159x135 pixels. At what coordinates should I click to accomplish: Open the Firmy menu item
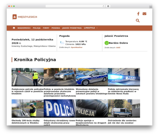pyautogui.click(x=46, y=28)
